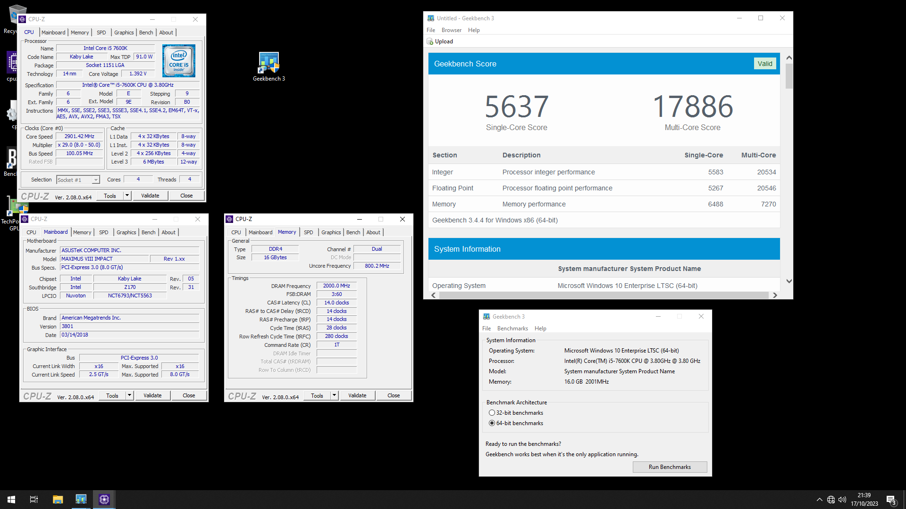This screenshot has height=509, width=906.
Task: Click Geekbench vertical scrollbar thumb
Action: [789, 76]
